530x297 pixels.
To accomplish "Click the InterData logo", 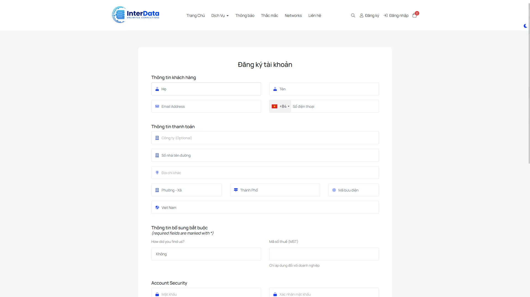I will pos(136,15).
